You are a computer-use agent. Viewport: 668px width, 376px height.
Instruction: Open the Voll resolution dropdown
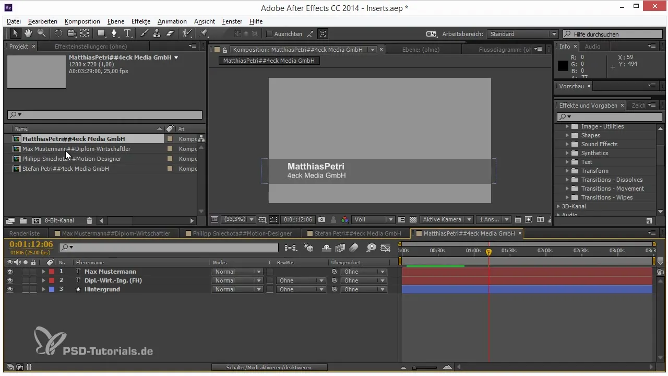point(373,220)
